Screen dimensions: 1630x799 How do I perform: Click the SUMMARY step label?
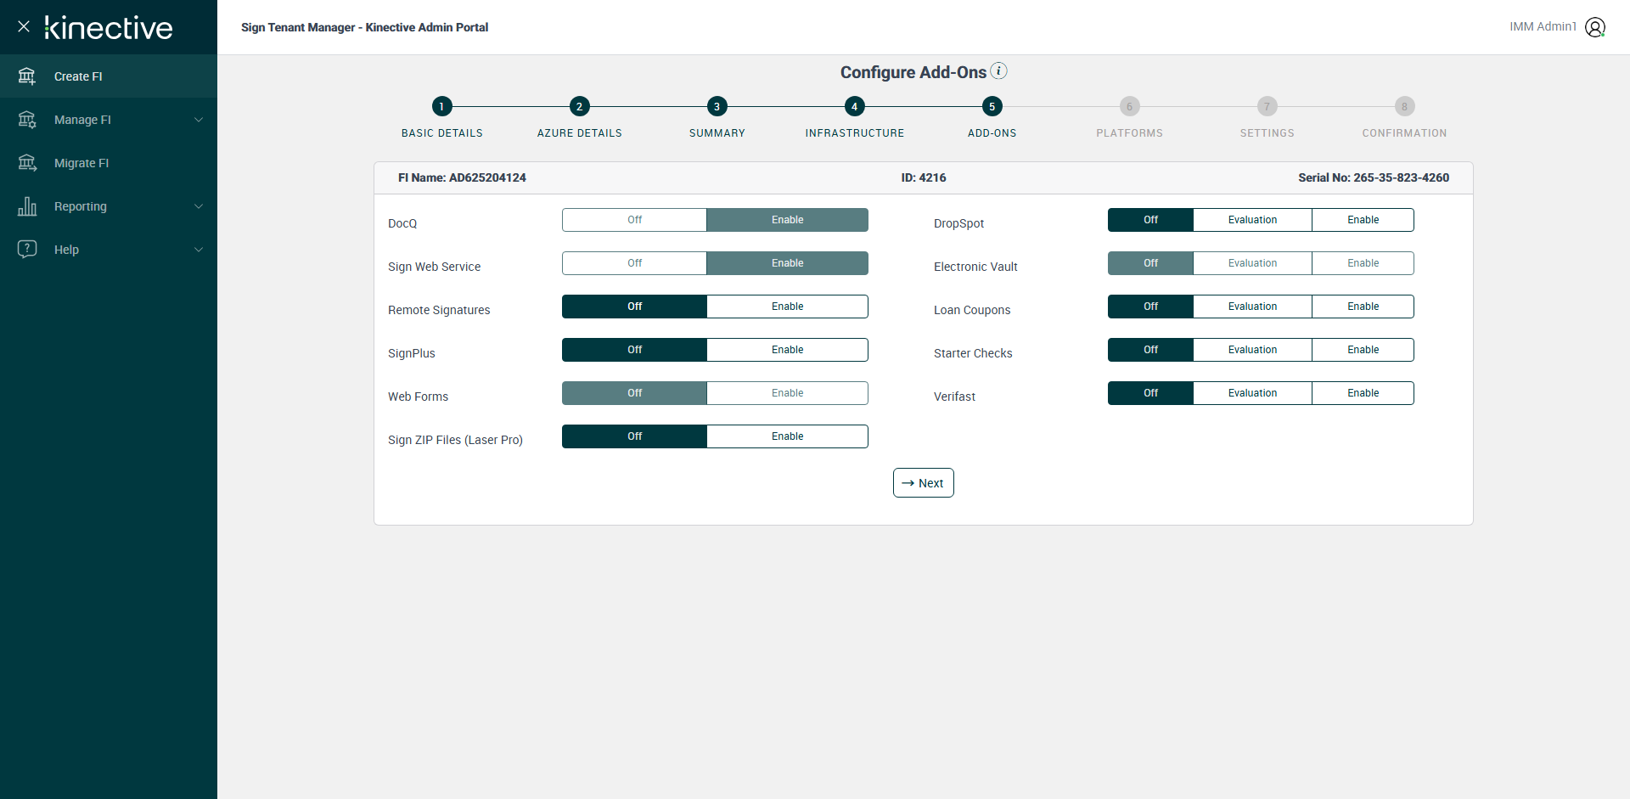pyautogui.click(x=717, y=133)
